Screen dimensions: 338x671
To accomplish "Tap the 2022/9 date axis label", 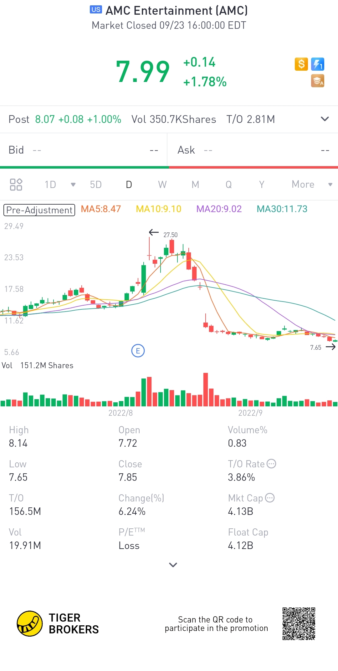I will [x=250, y=413].
